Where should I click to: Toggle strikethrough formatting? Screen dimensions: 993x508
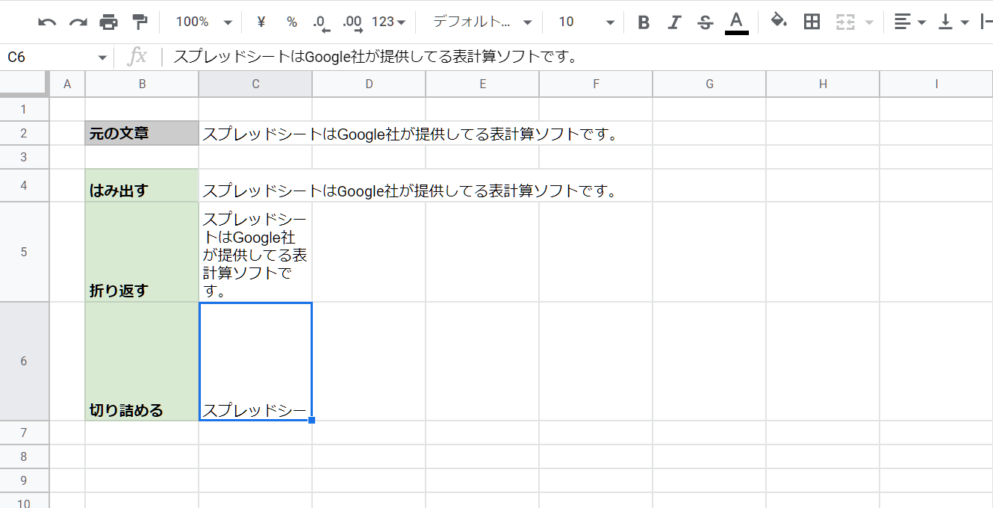point(705,22)
